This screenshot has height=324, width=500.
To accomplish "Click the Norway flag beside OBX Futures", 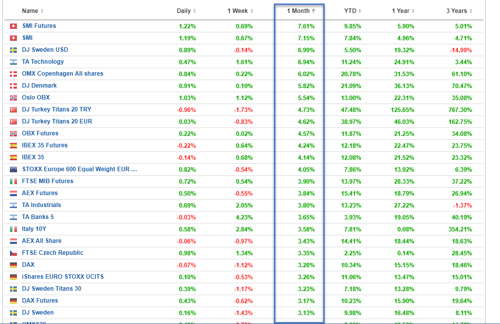I will (x=13, y=134).
